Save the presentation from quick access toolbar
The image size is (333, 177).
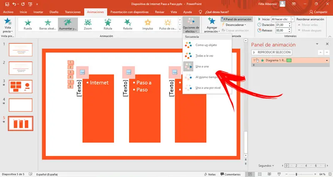click(7, 4)
